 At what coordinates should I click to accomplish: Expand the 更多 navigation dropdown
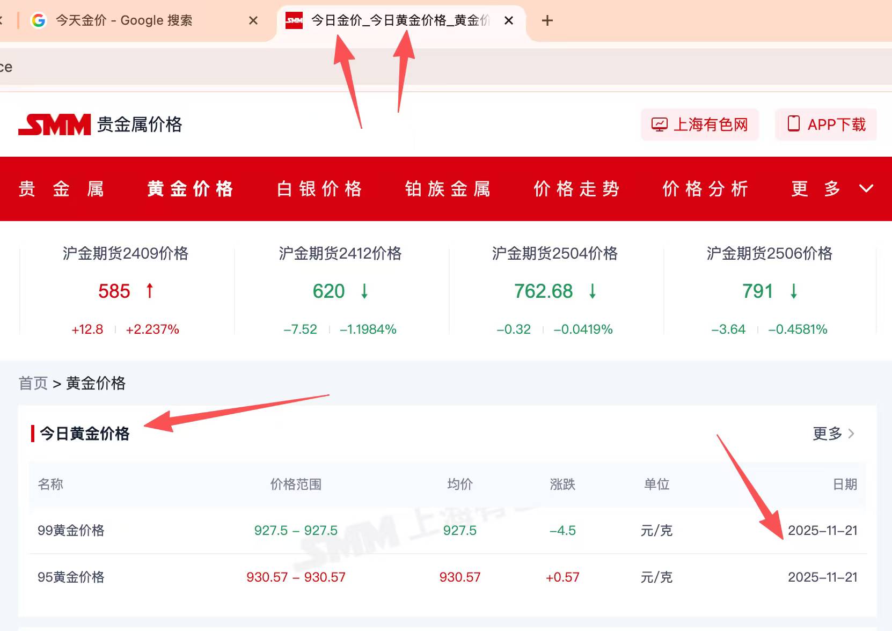click(x=832, y=189)
